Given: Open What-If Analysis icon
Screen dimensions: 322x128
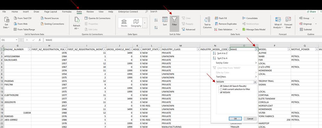Looking at the screenshot, I should [x=278, y=22].
